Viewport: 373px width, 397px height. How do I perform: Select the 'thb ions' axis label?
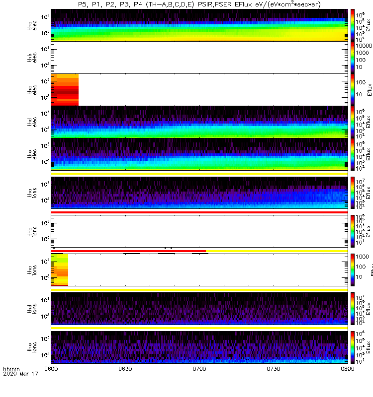32,231
